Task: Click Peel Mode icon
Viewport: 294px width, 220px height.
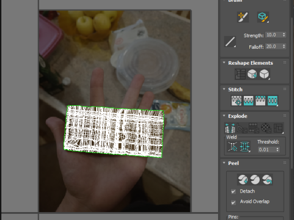Action: click(x=255, y=180)
